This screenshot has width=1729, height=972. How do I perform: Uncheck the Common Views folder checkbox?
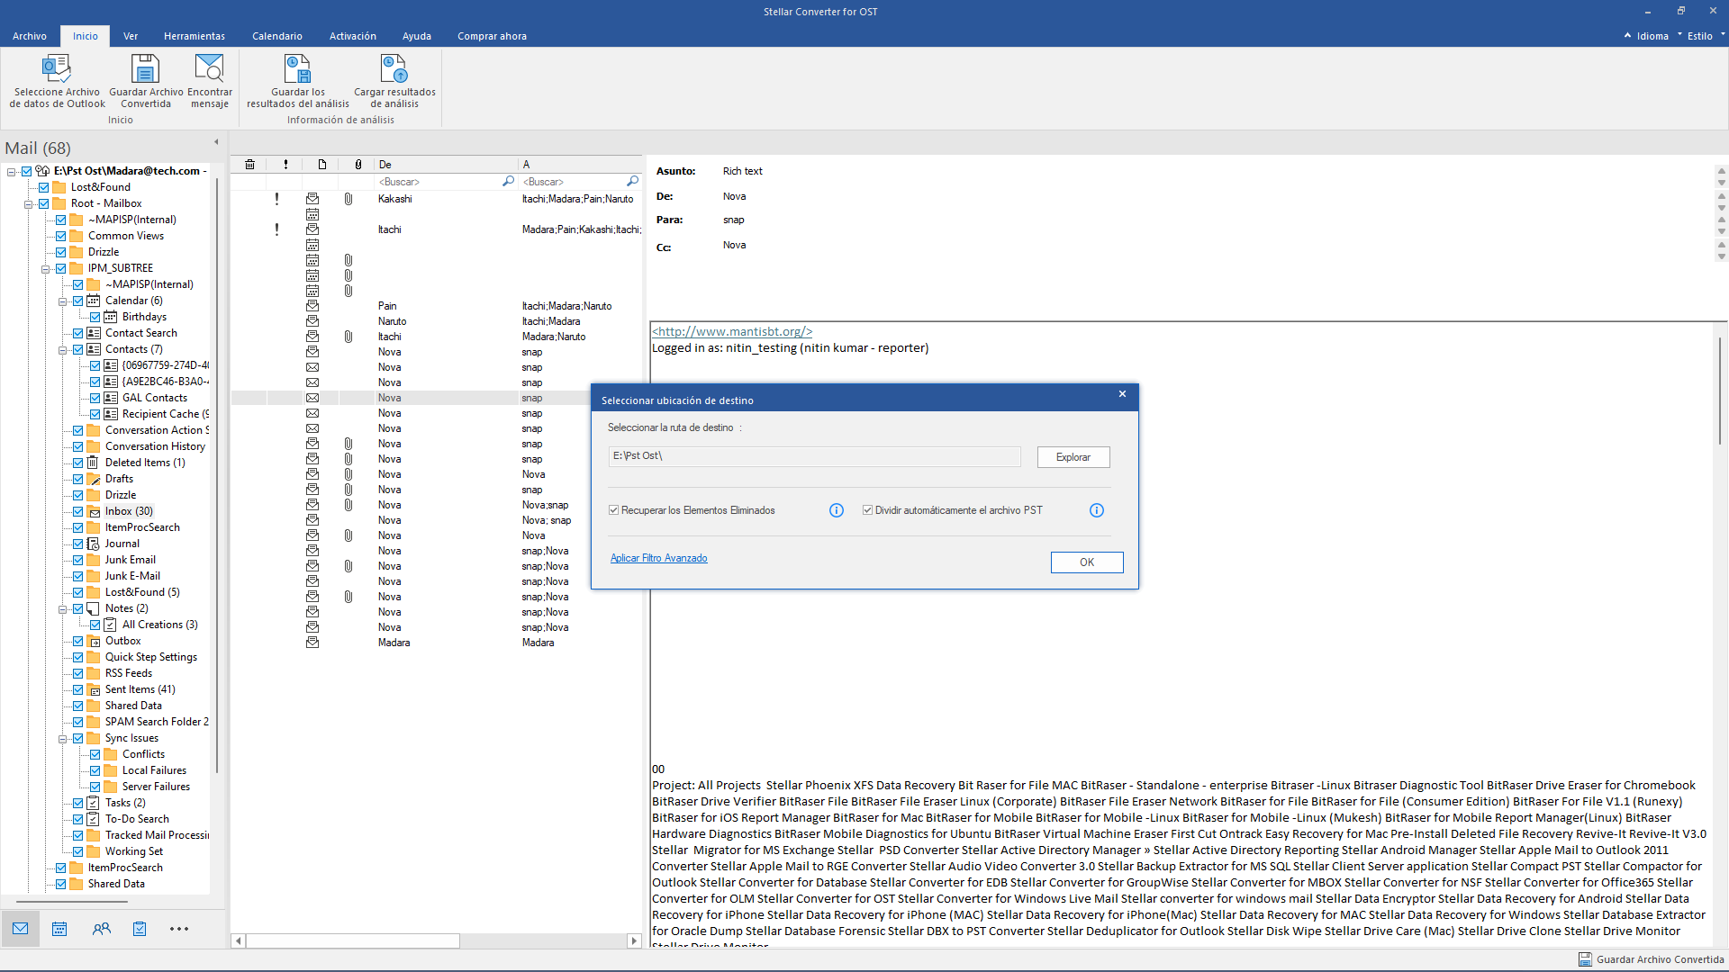60,236
